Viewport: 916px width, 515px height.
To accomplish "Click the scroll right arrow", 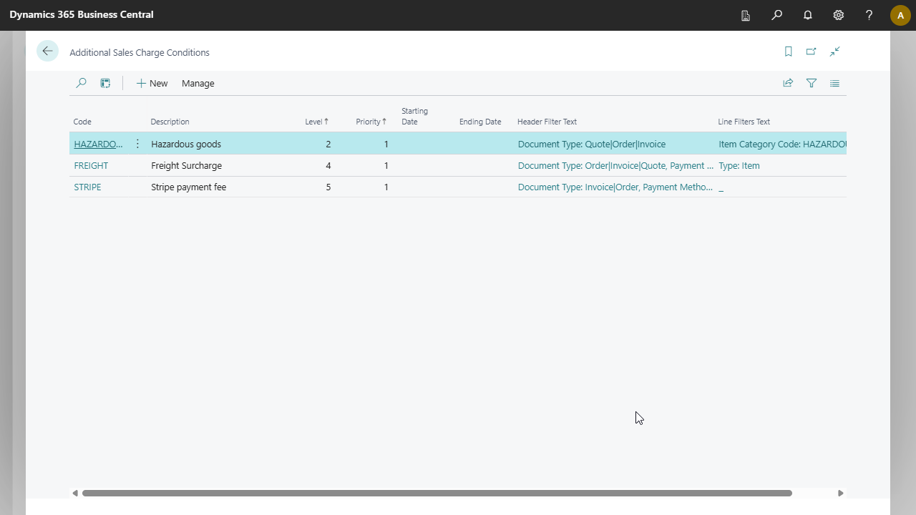I will pyautogui.click(x=841, y=493).
